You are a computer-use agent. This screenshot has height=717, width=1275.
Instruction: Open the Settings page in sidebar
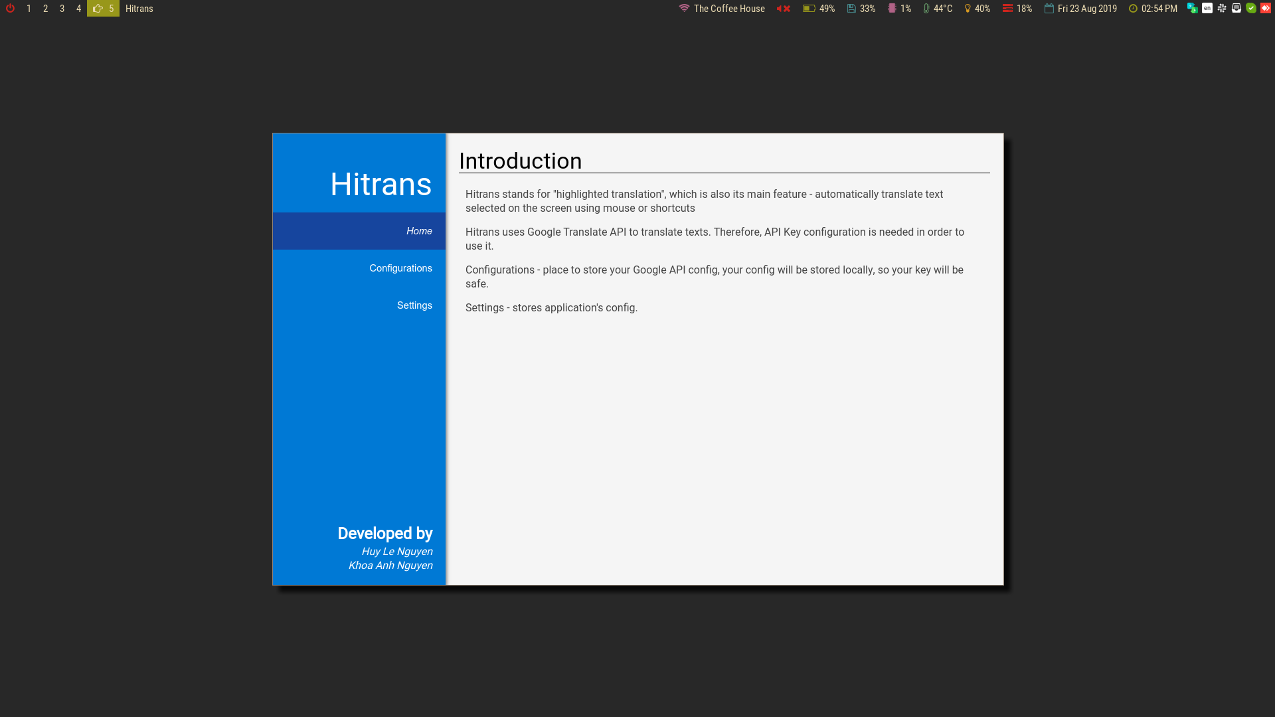(x=359, y=305)
